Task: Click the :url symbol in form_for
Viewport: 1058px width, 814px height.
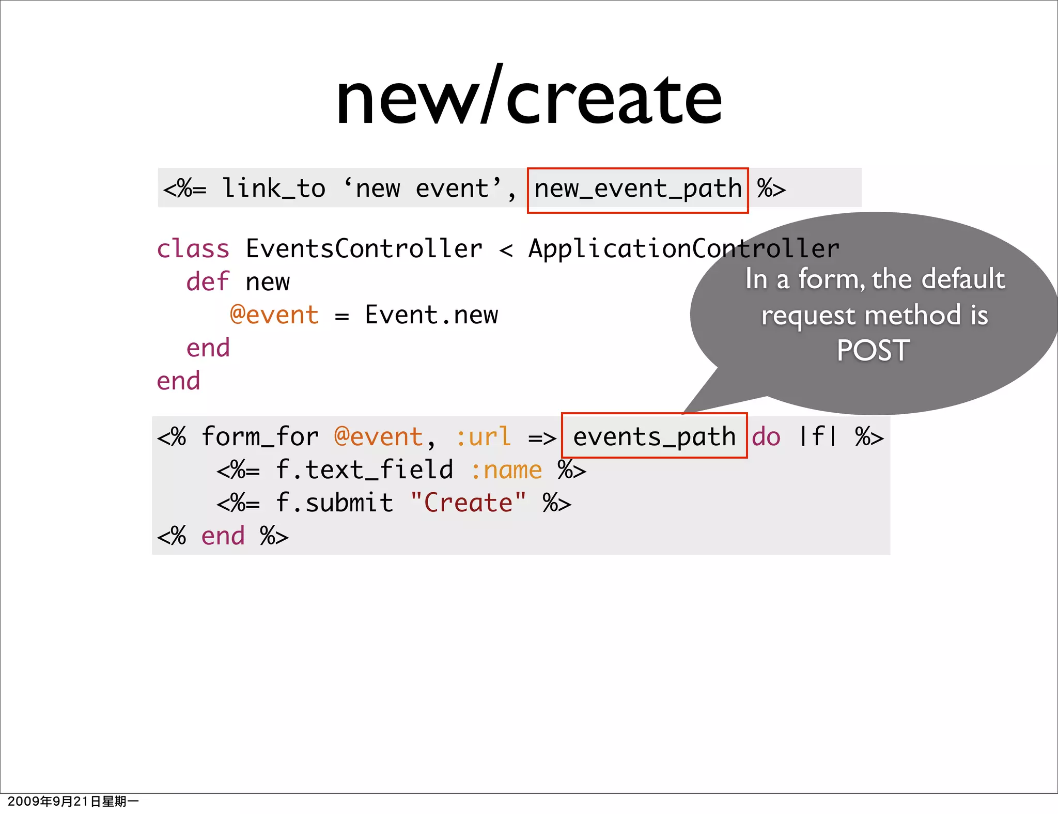Action: [x=484, y=436]
